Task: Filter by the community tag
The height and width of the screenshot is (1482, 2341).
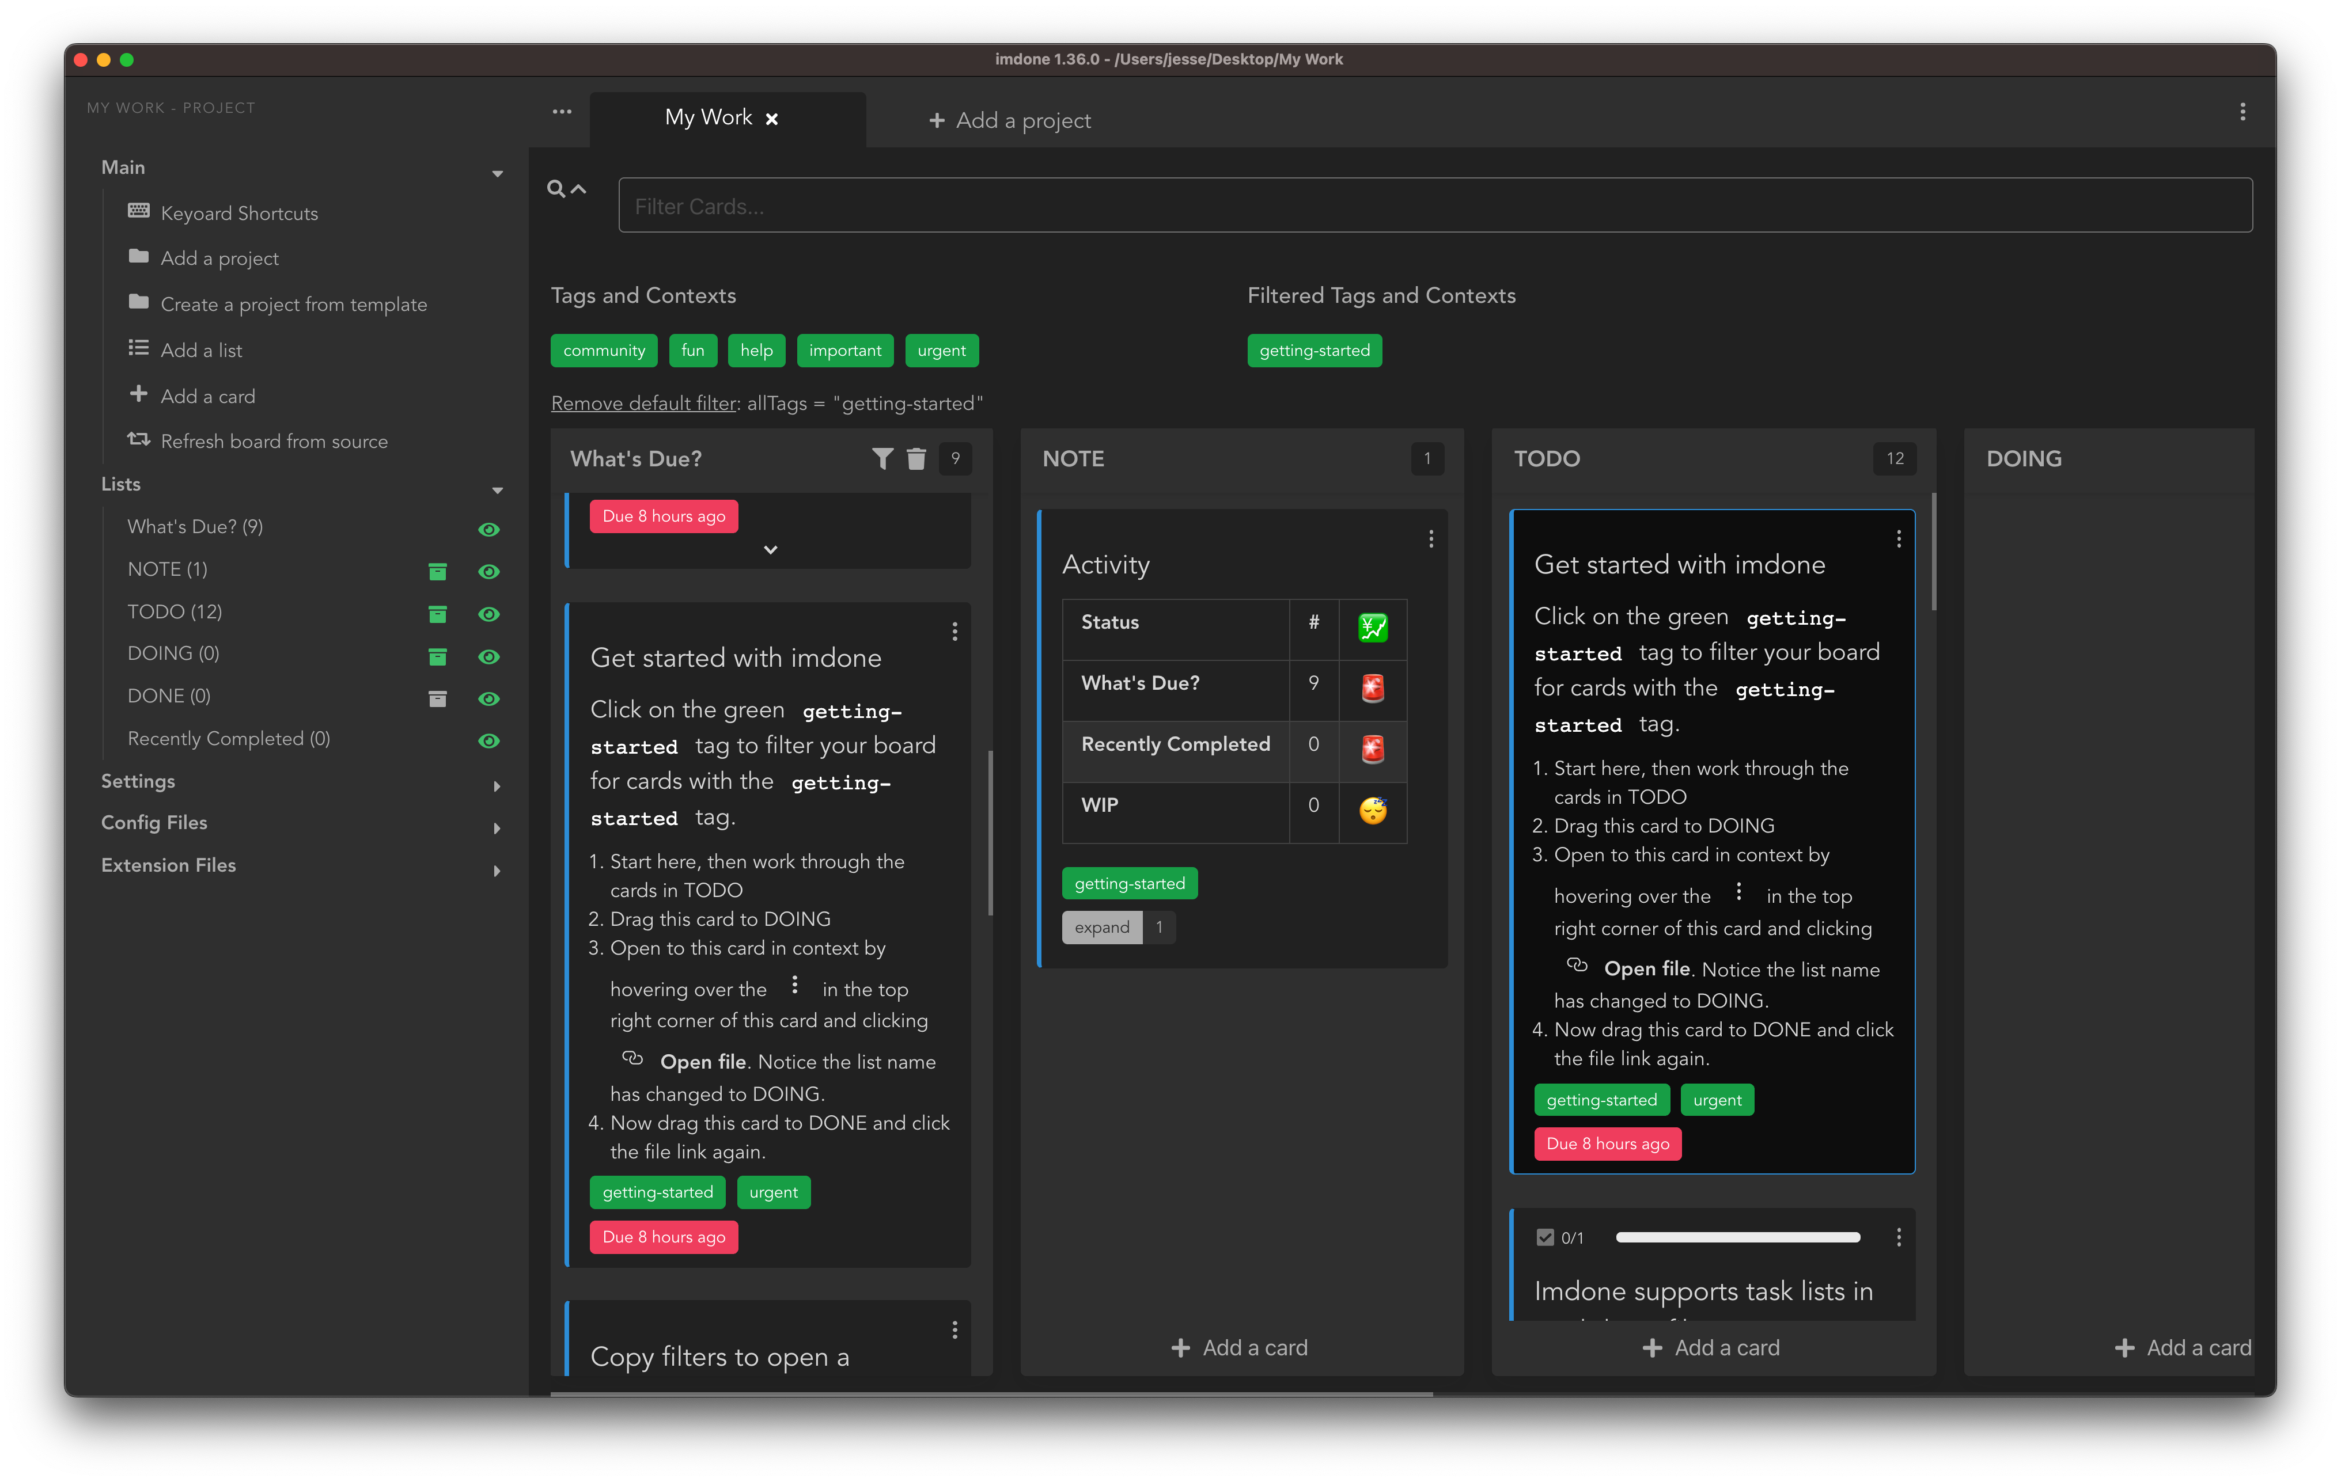Action: pos(604,351)
